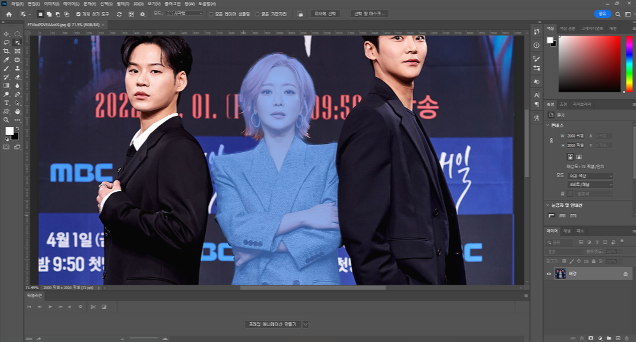The height and width of the screenshot is (342, 636).
Task: Toggle the Object Finder checkbox
Action: click(x=79, y=14)
